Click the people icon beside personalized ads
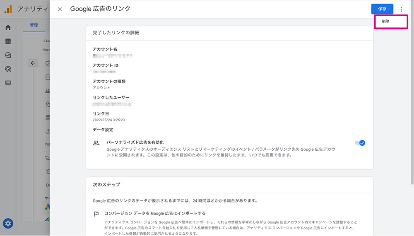This screenshot has height=236, width=414. coord(96,143)
